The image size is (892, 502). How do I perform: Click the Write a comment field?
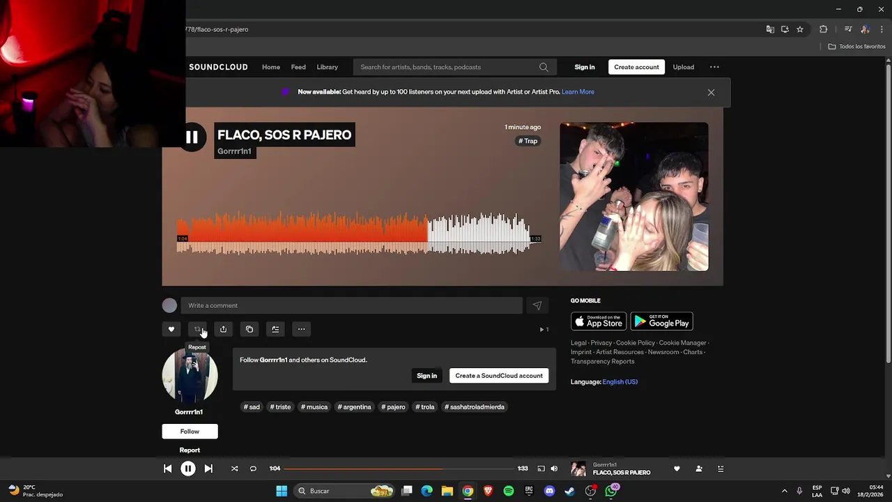click(352, 305)
